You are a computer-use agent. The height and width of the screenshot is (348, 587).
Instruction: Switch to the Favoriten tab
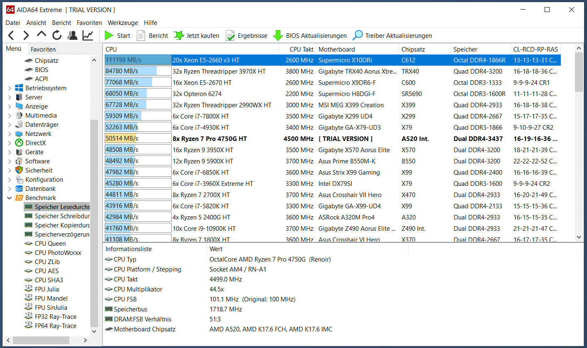tap(43, 49)
